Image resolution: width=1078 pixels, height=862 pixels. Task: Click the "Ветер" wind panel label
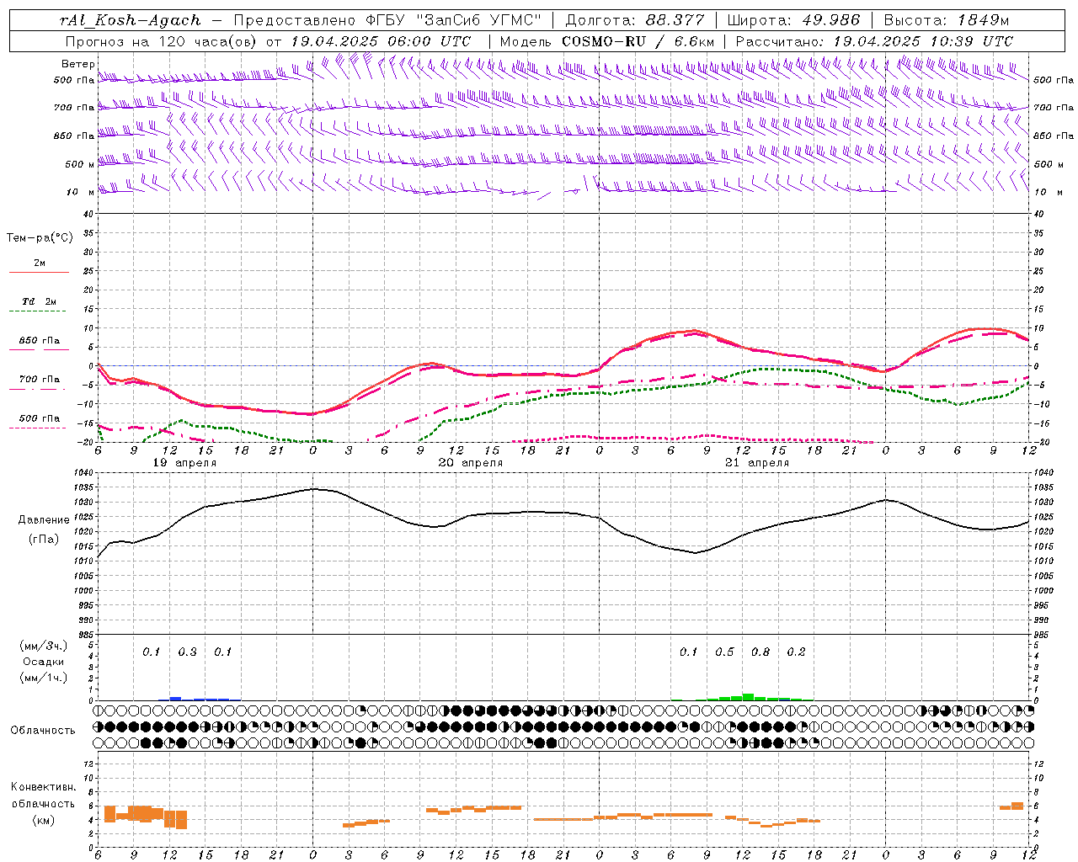point(77,64)
